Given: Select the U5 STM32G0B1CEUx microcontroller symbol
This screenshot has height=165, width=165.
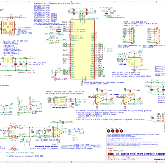Looking at the screenshot, I should coord(82,49).
